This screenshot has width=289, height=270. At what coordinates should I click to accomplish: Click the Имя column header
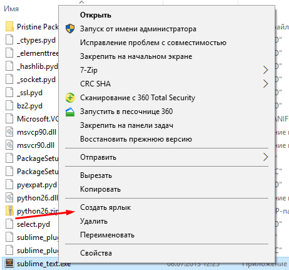[11, 9]
